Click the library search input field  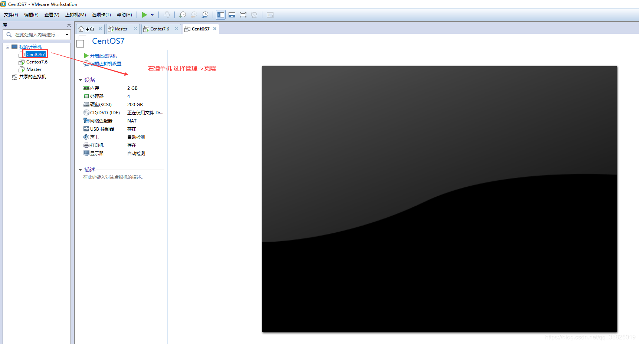pyautogui.click(x=36, y=35)
